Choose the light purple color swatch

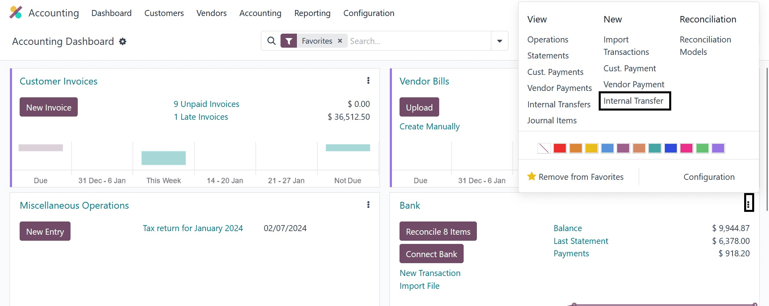(x=718, y=148)
